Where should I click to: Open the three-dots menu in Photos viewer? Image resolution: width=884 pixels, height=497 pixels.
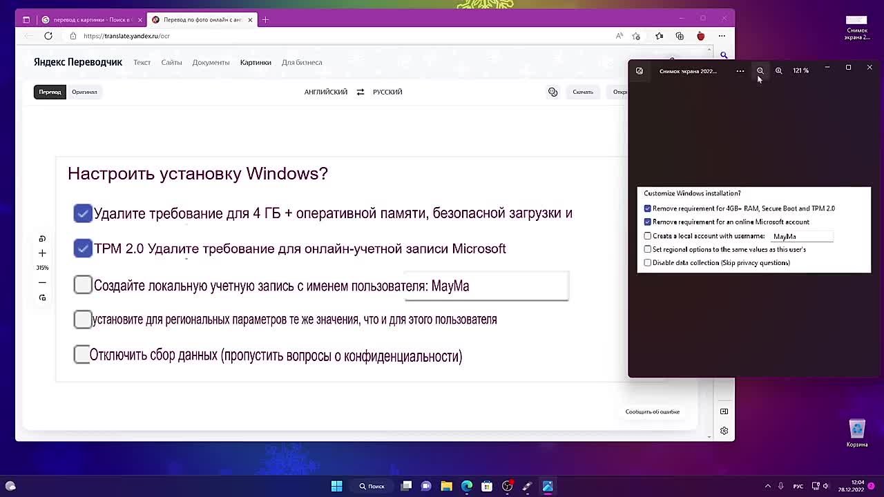point(740,70)
